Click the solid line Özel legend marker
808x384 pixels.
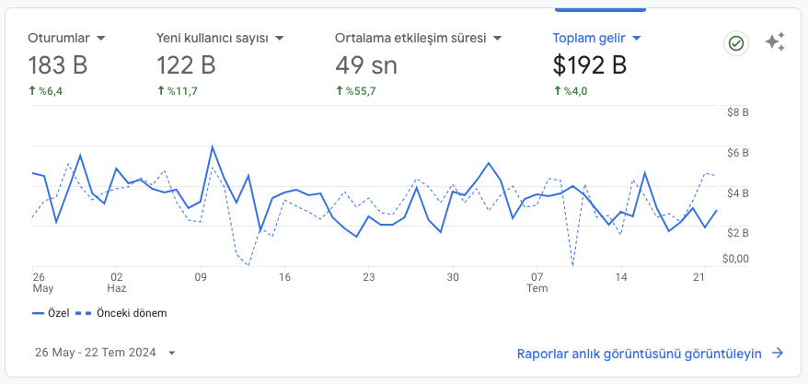[39, 313]
